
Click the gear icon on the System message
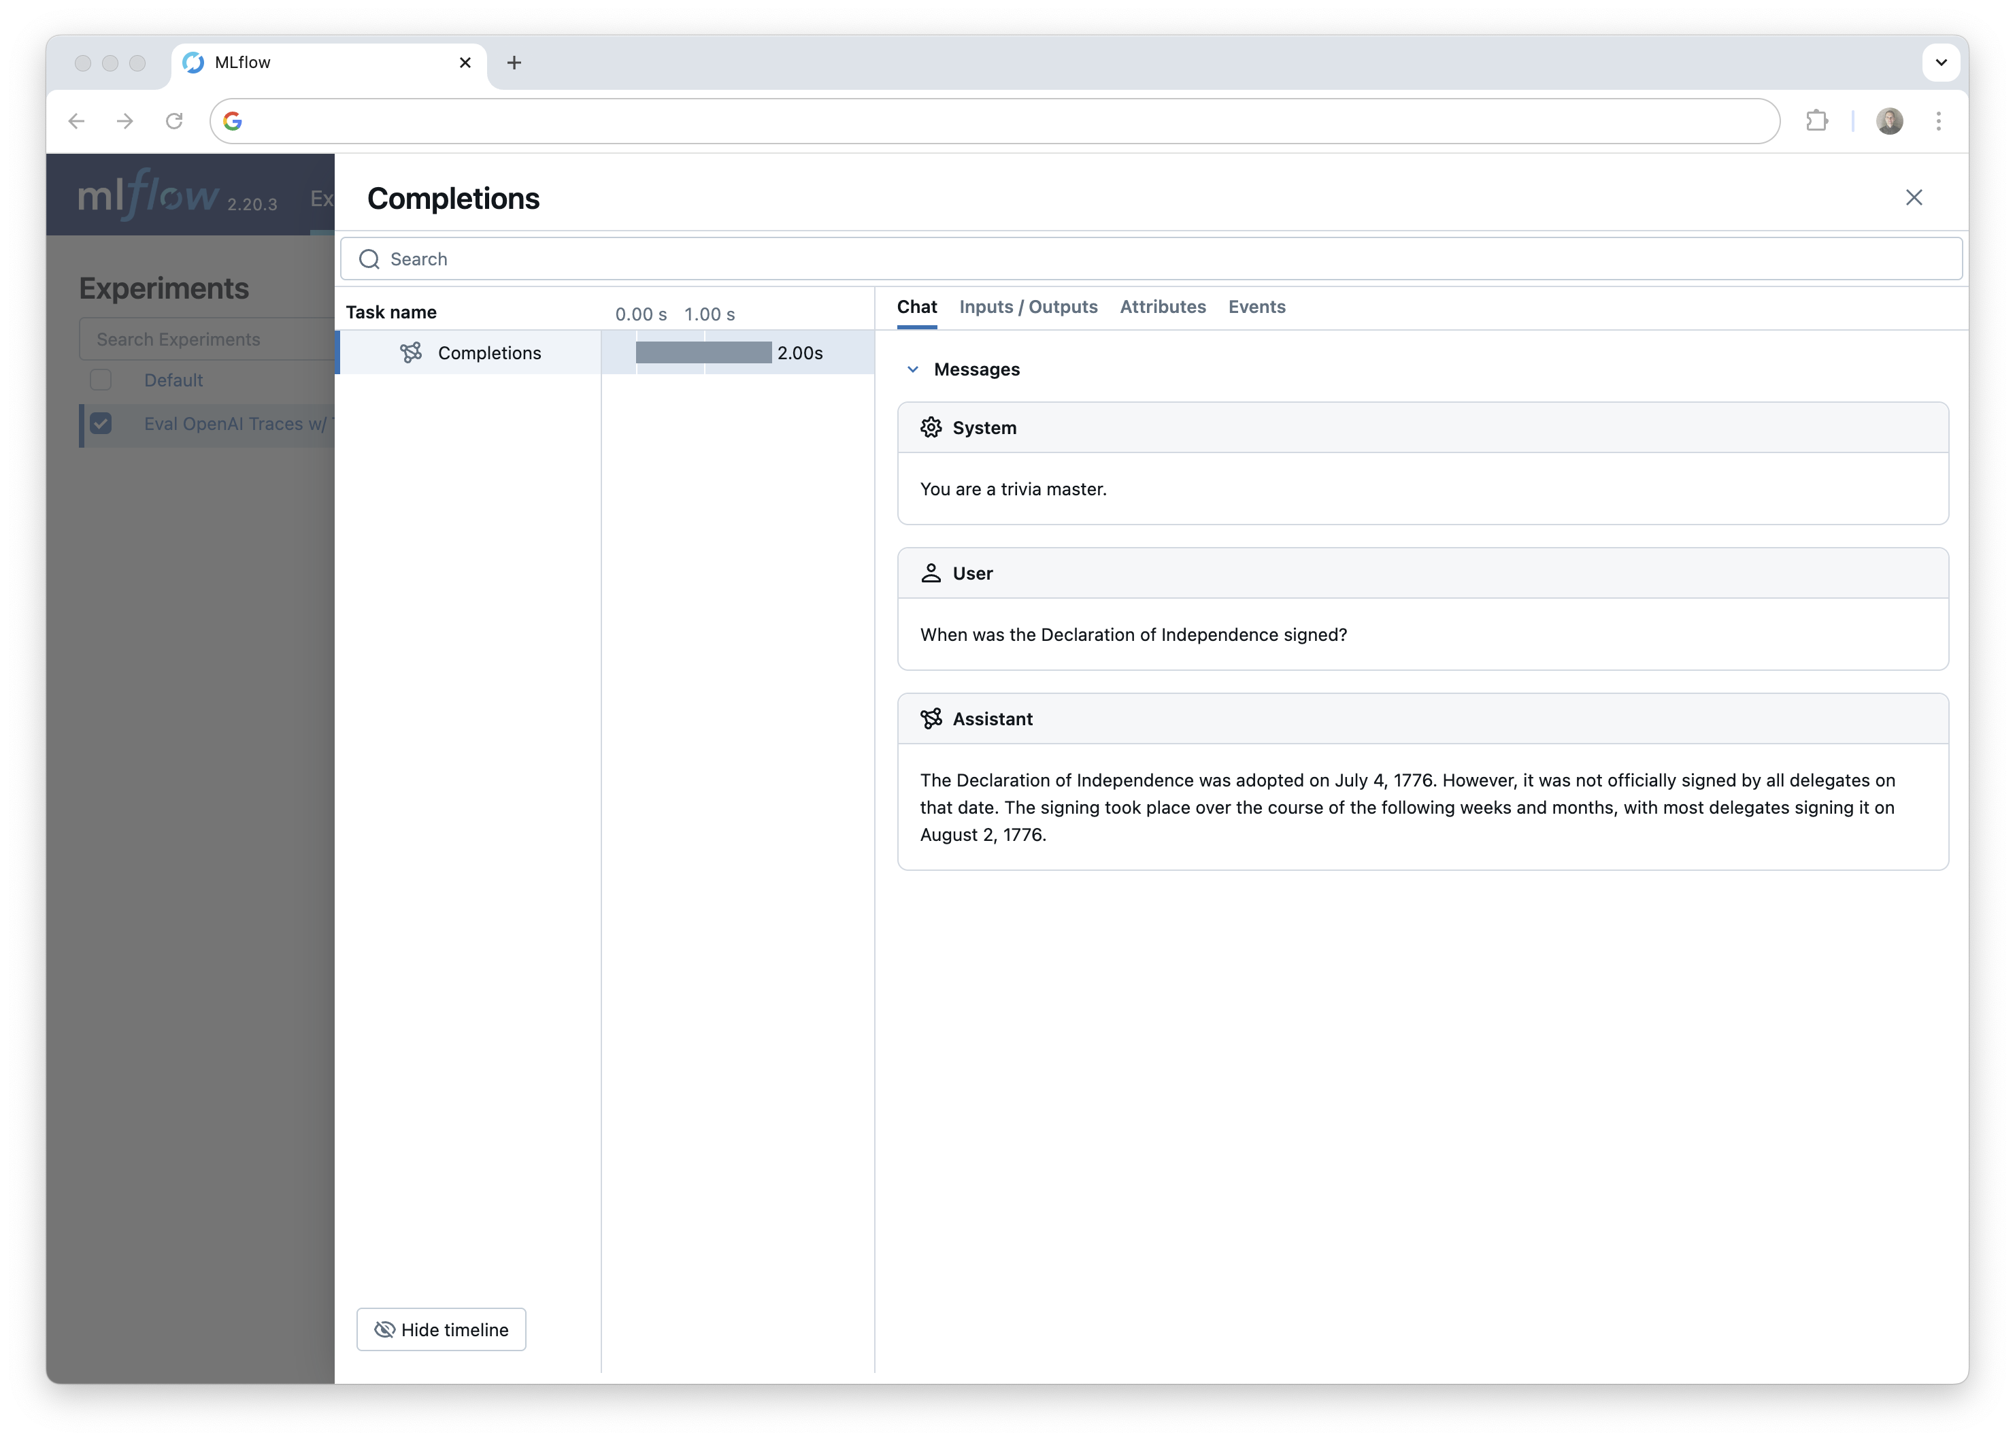pyautogui.click(x=931, y=427)
